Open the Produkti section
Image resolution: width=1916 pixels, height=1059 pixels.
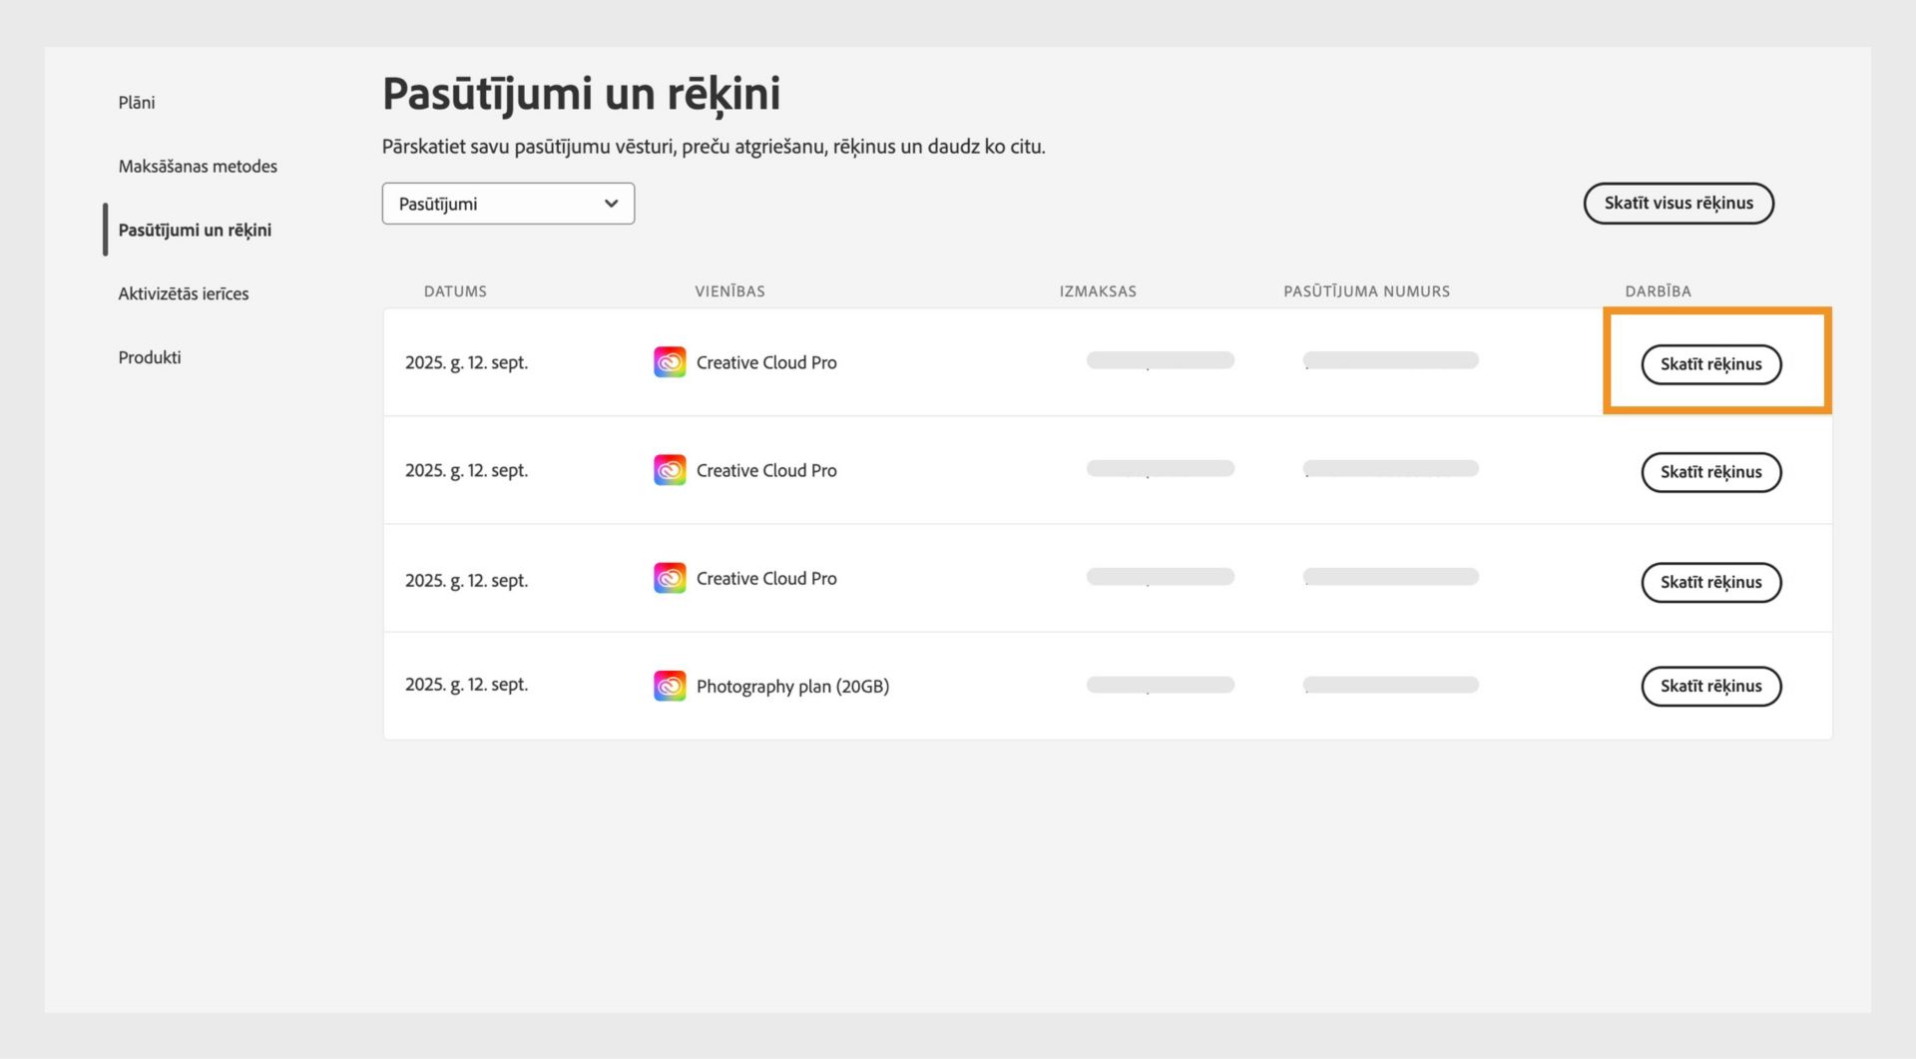pyautogui.click(x=150, y=357)
